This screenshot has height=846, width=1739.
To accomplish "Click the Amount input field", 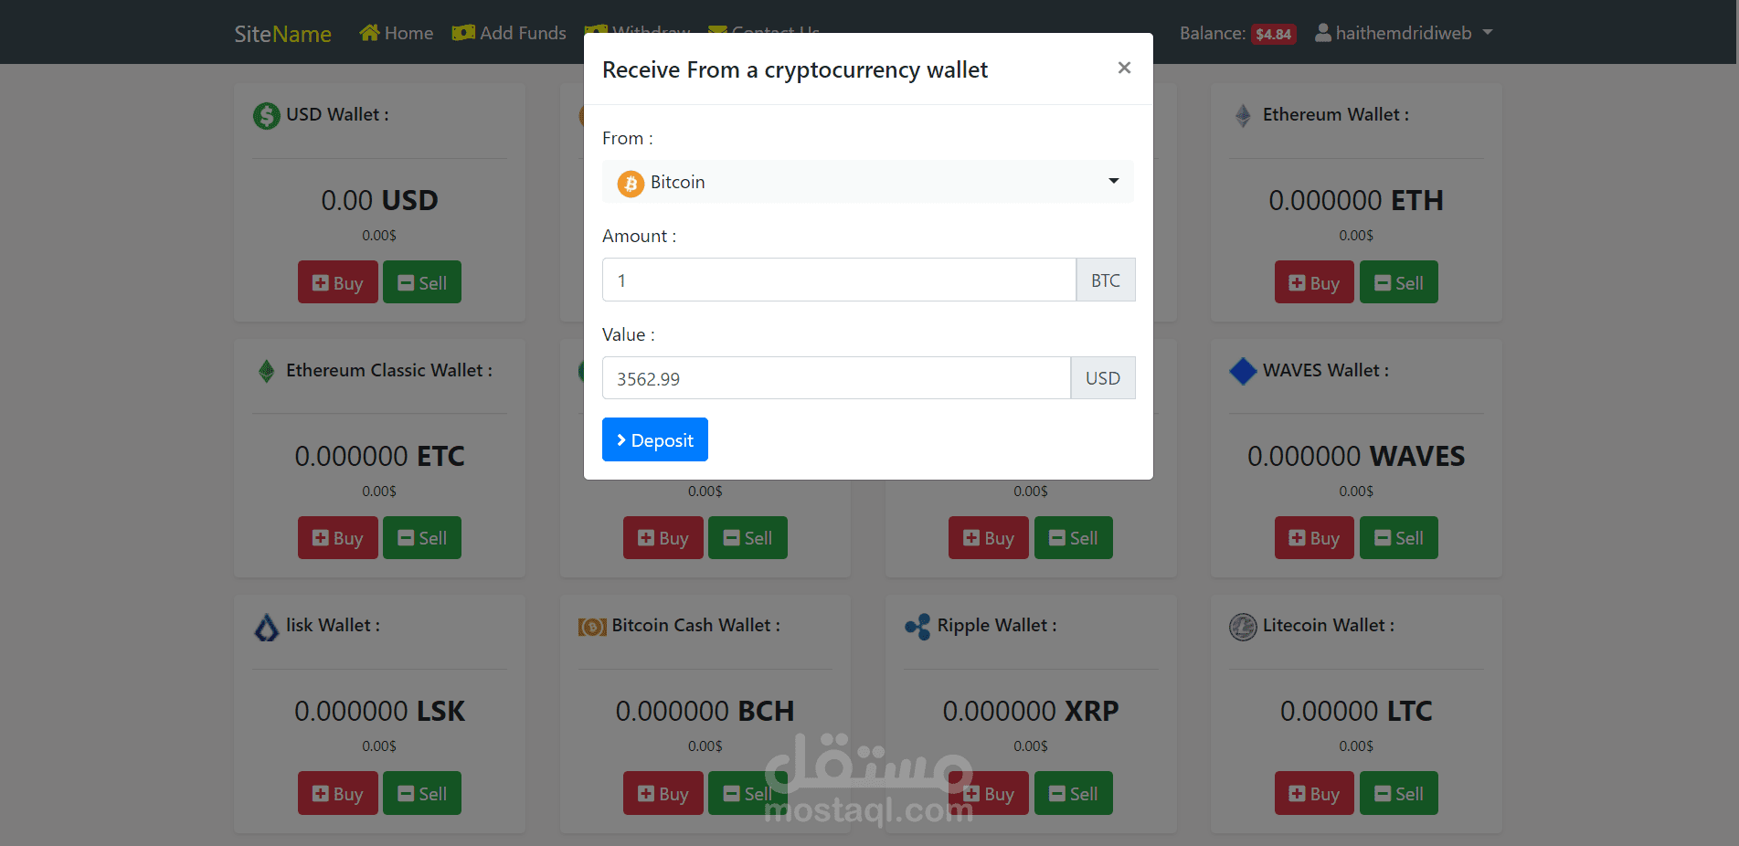I will [839, 280].
